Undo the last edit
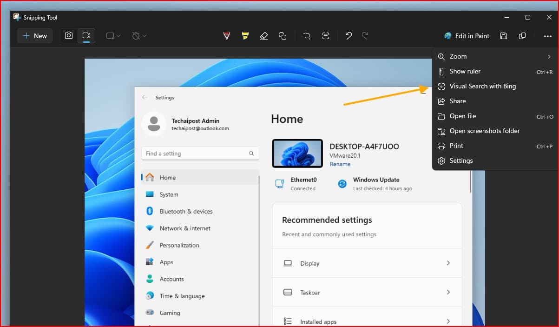Viewport: 559px width, 327px height. coord(349,36)
